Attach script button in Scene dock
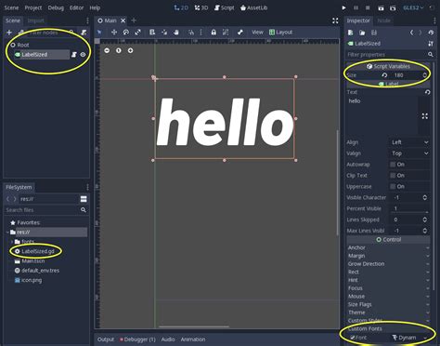This screenshot has width=440, height=346. coord(84,33)
